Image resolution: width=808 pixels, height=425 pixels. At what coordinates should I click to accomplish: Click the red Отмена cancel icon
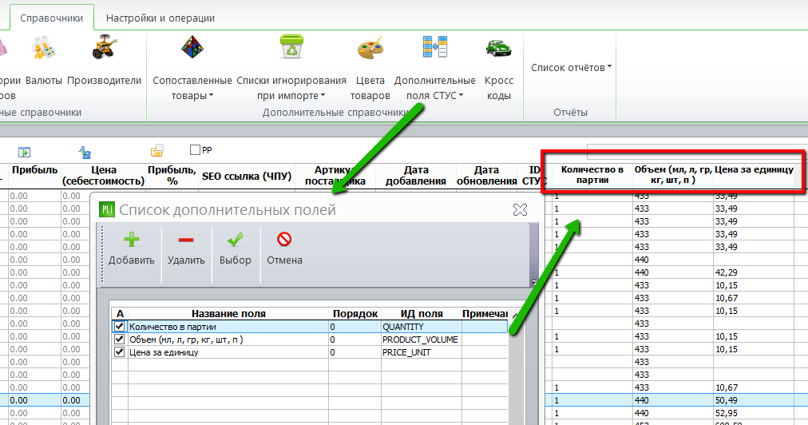(x=284, y=240)
